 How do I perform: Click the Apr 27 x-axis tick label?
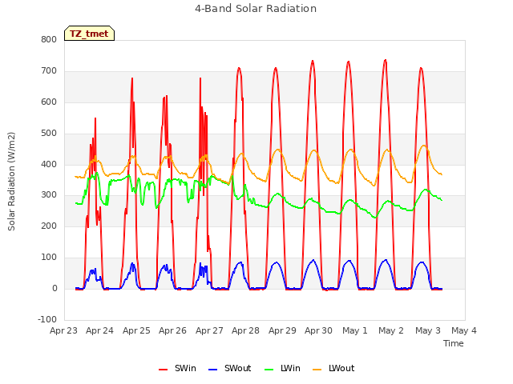coord(209,330)
